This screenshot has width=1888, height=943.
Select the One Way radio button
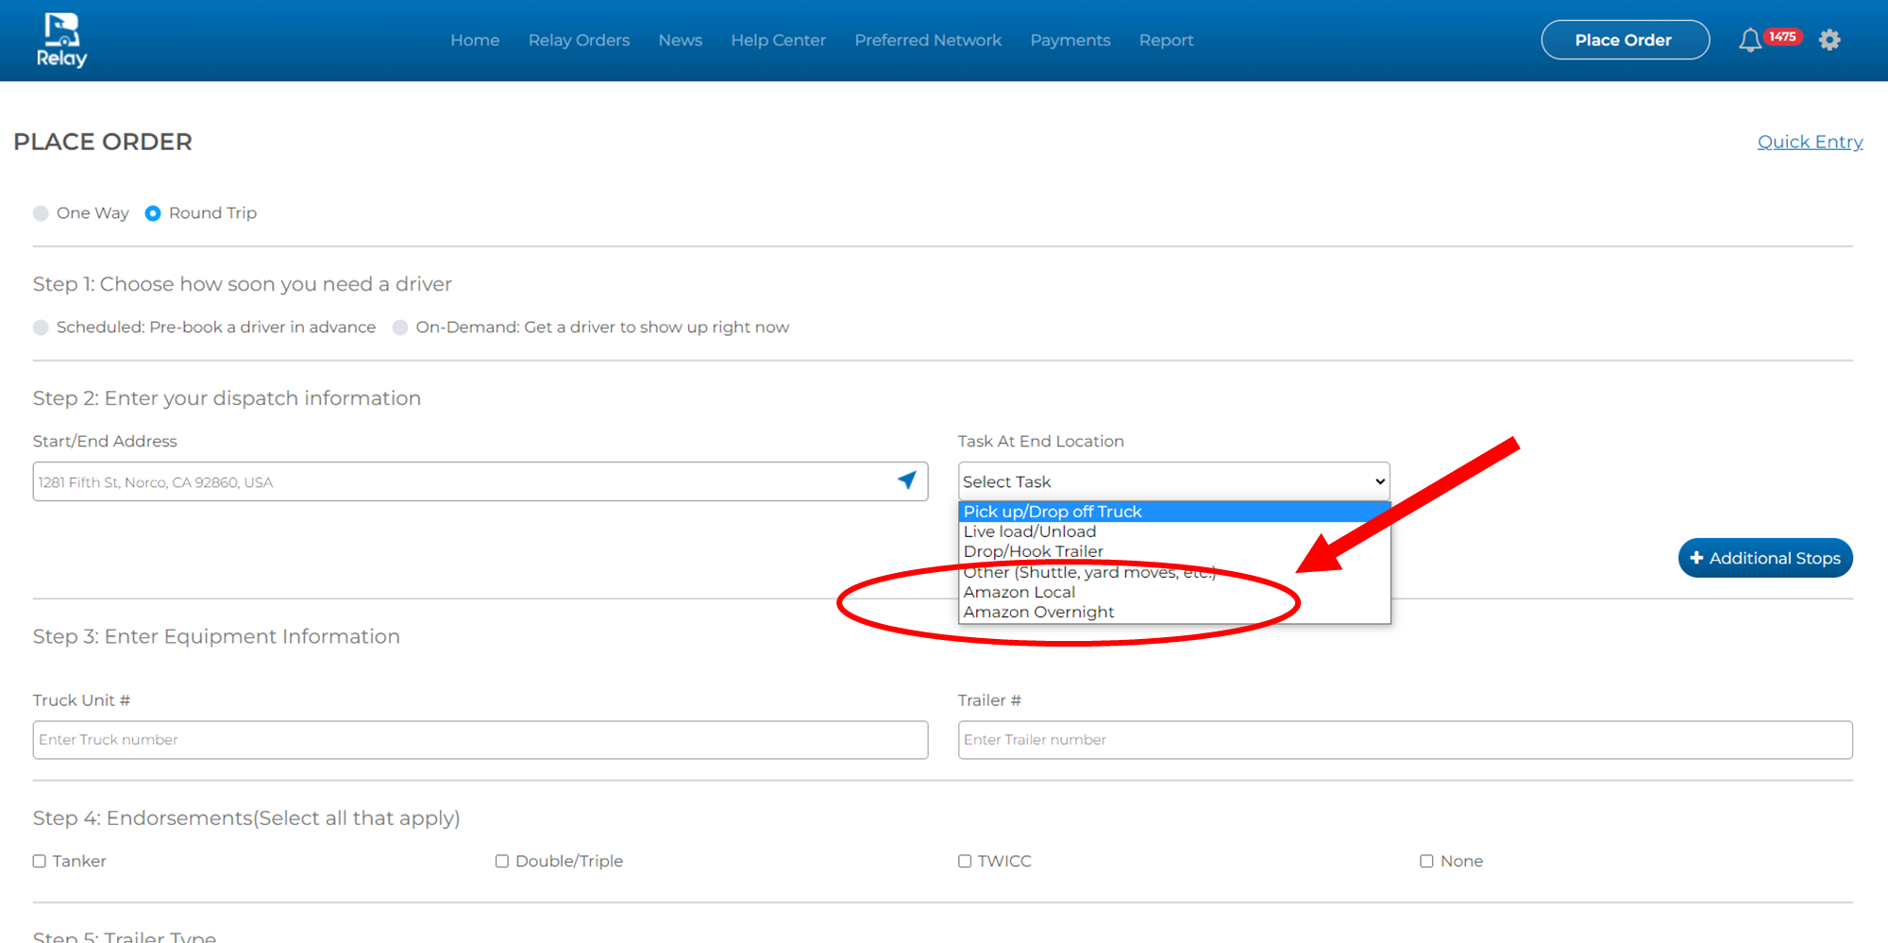(41, 213)
